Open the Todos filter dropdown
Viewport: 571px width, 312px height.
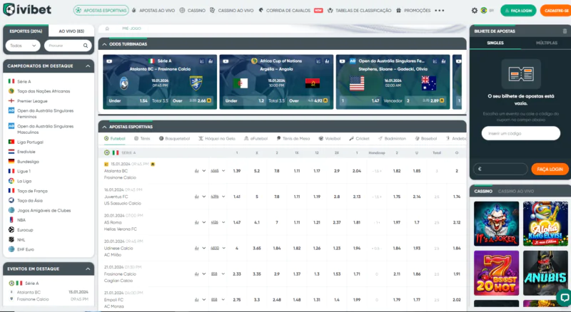pyautogui.click(x=23, y=46)
